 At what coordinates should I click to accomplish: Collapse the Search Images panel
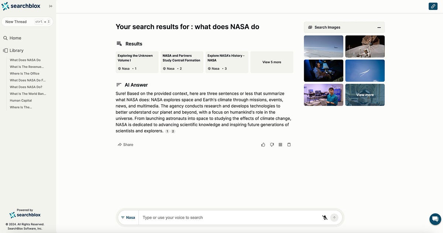(379, 27)
